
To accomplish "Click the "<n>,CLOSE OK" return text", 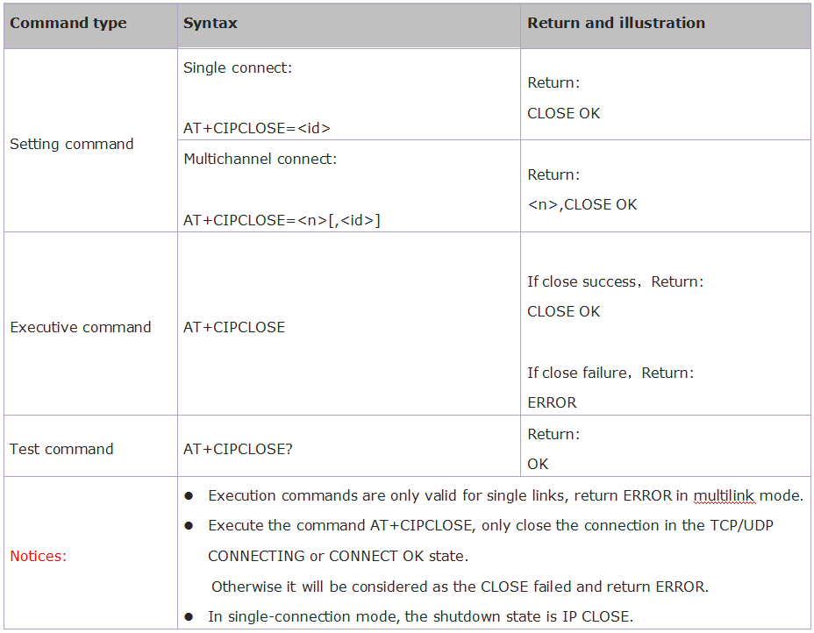I will point(582,204).
